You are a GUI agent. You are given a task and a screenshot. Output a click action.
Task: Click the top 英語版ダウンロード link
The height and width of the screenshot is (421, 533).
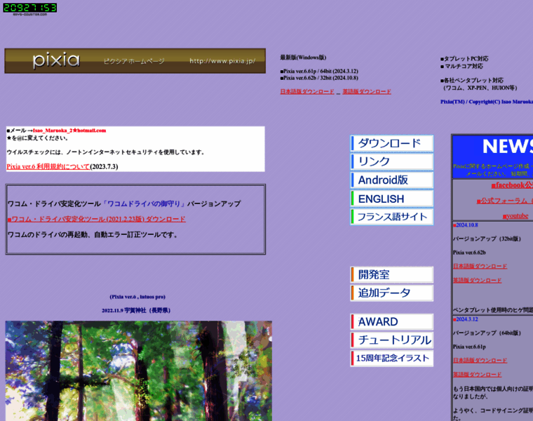click(367, 92)
